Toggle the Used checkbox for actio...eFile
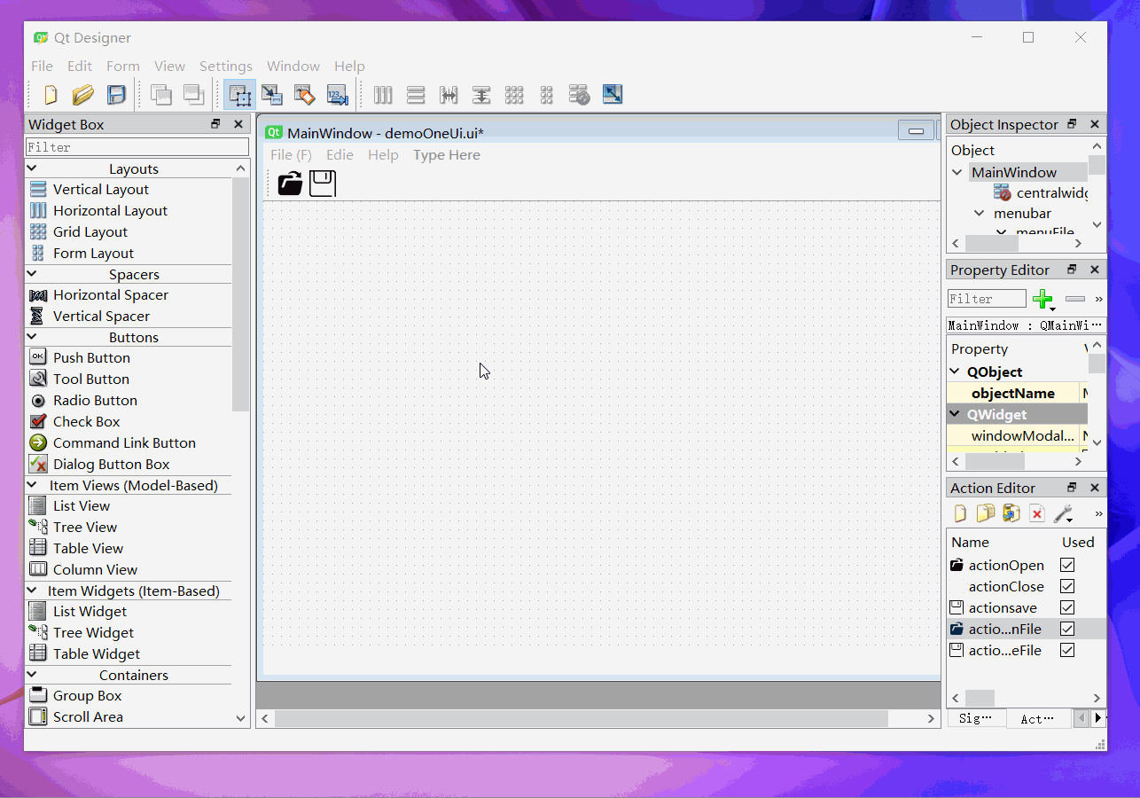This screenshot has width=1140, height=798. [1067, 650]
